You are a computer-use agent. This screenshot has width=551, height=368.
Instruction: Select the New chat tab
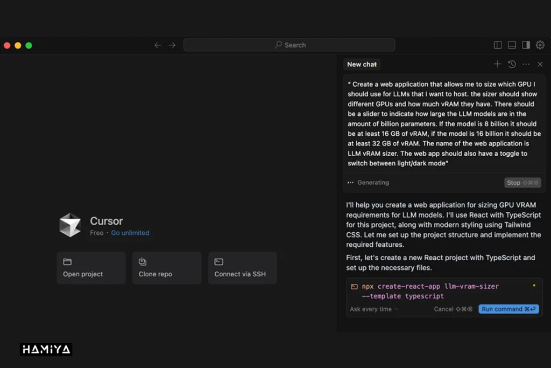click(362, 64)
